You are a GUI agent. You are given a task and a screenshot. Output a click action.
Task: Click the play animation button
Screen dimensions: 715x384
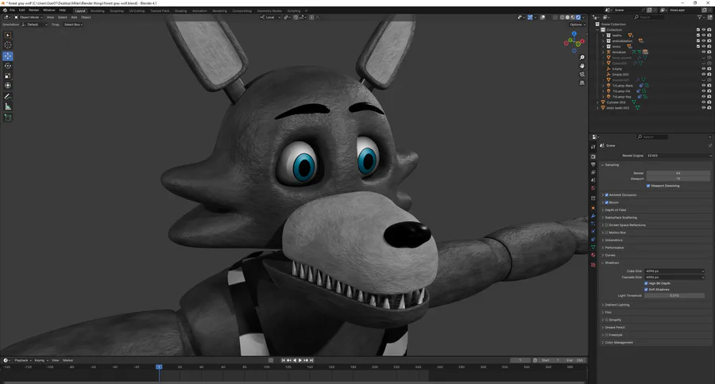300,360
